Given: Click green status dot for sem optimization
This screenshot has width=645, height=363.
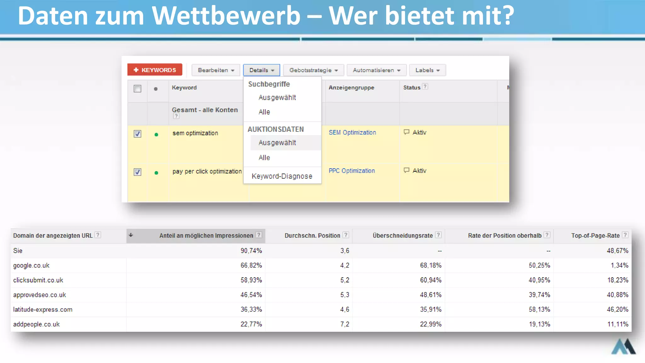Looking at the screenshot, I should tap(156, 135).
